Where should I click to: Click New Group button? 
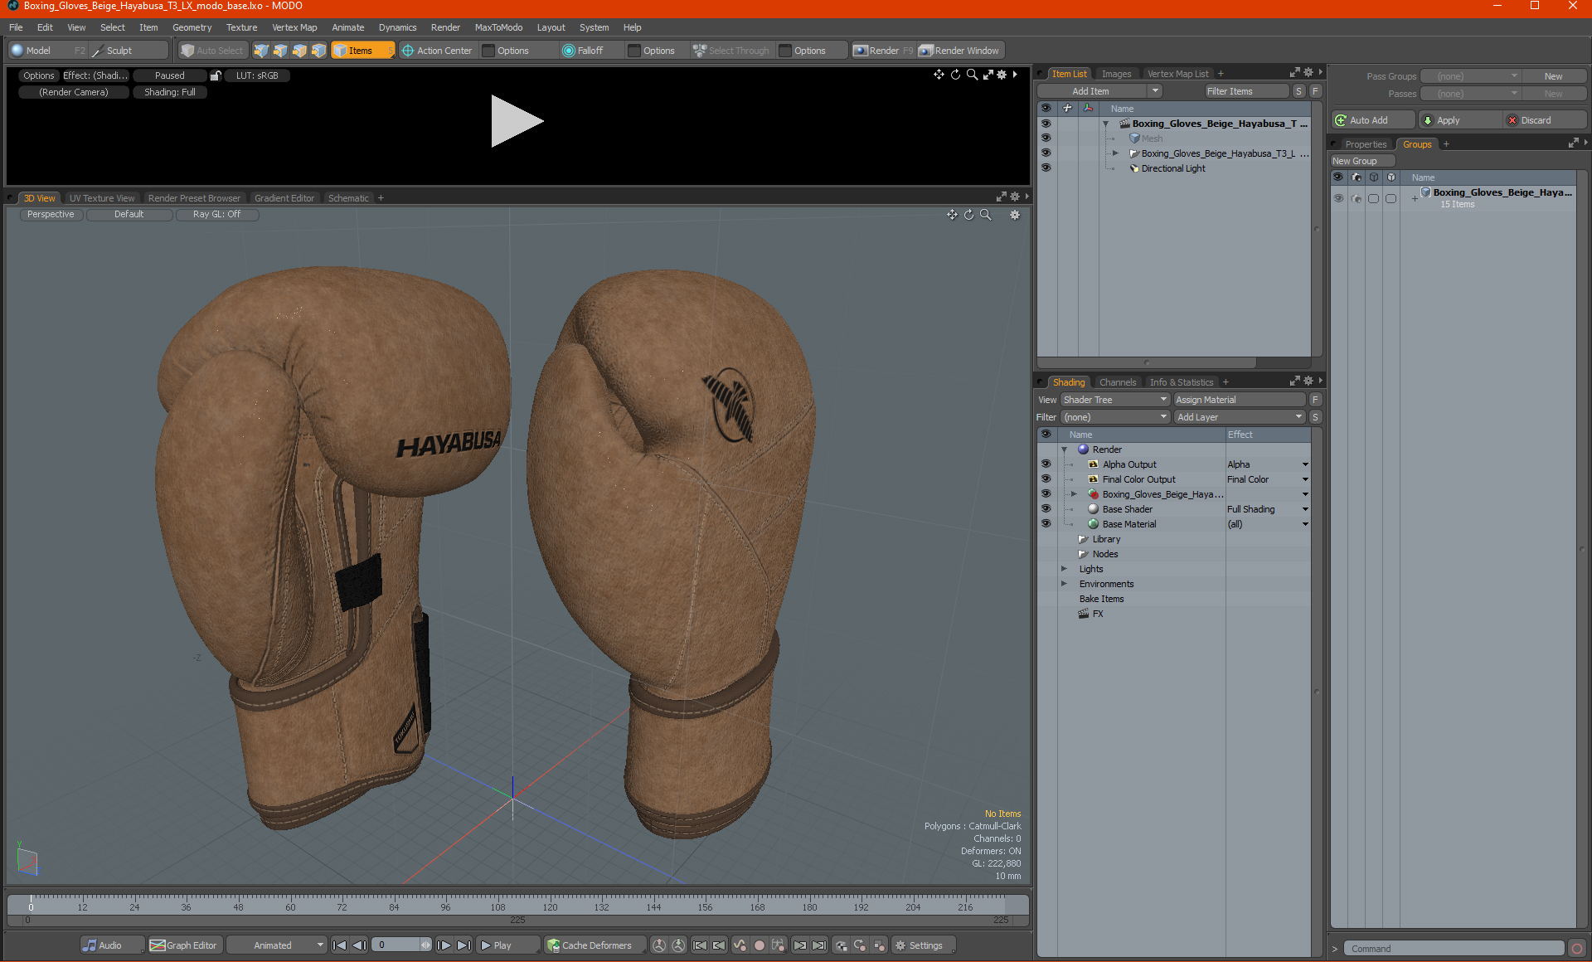point(1361,161)
